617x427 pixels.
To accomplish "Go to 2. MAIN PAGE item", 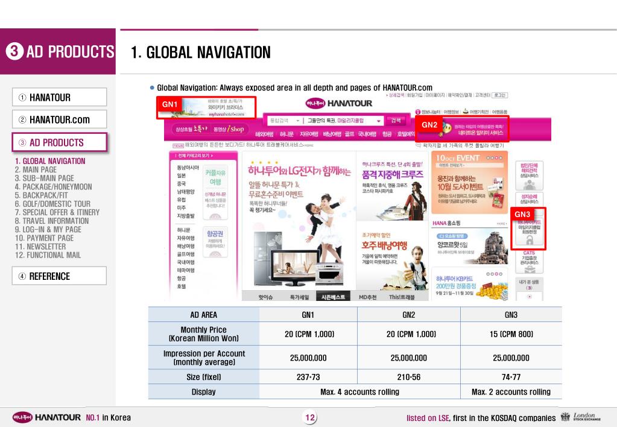I will [36, 169].
